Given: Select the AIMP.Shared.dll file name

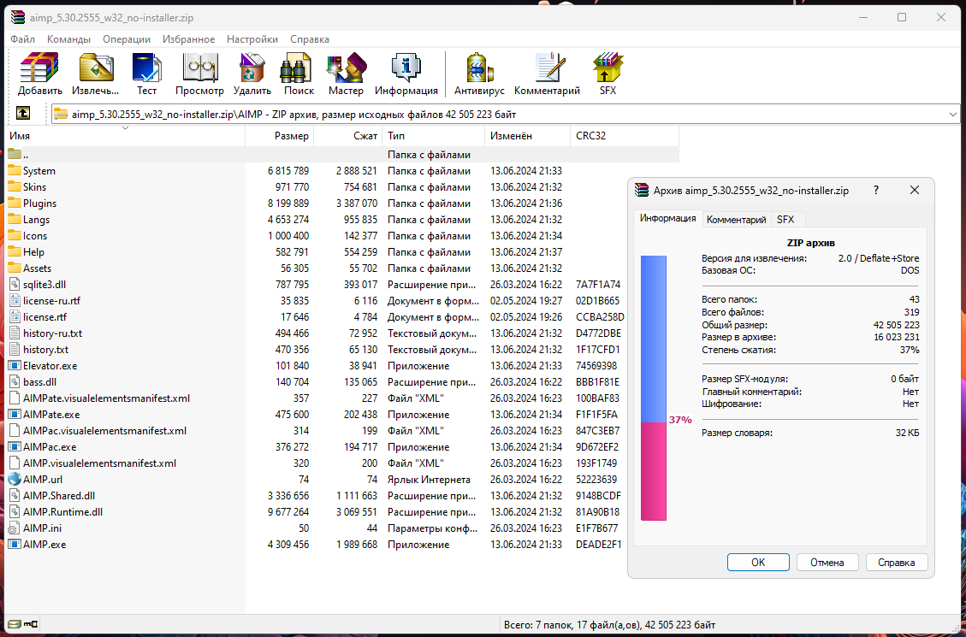Looking at the screenshot, I should pos(59,495).
